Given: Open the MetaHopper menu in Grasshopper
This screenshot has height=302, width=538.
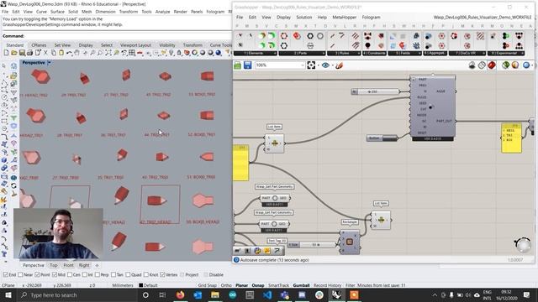Looking at the screenshot, I should point(344,17).
